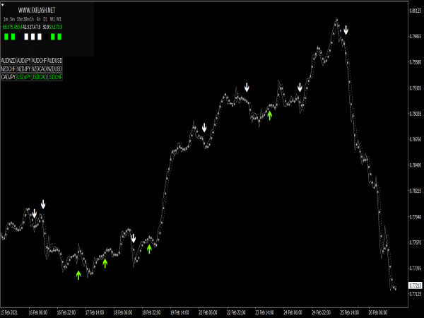Click the 0.79305 price axis label

(416, 88)
